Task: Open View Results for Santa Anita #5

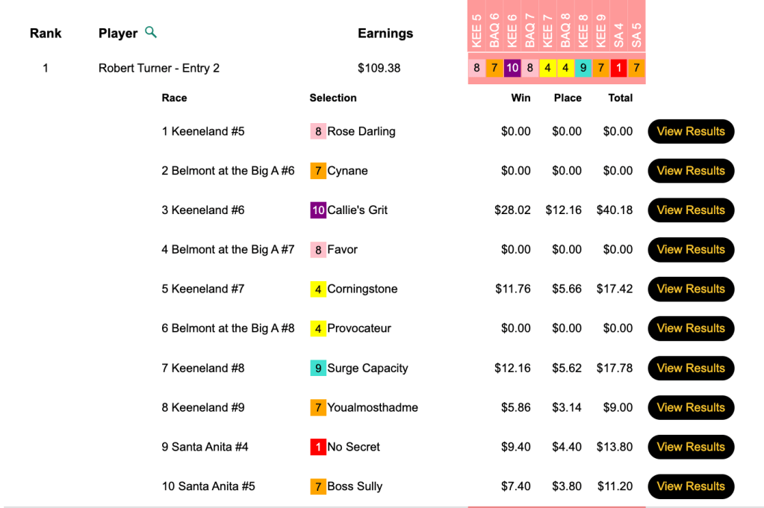Action: point(691,486)
